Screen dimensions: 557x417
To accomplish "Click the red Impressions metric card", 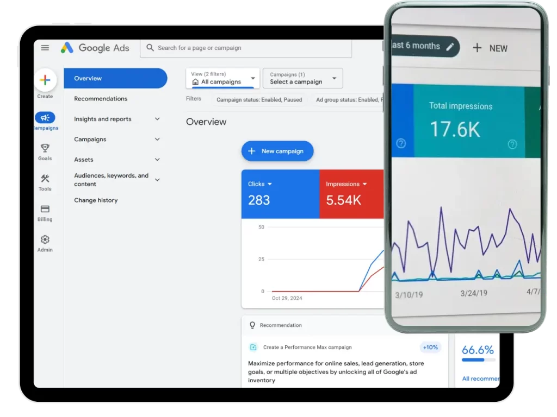I will point(351,194).
